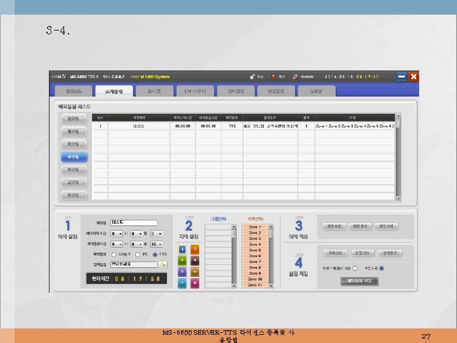Select the purple group 5 button
The width and height of the screenshot is (457, 343).
click(182, 272)
